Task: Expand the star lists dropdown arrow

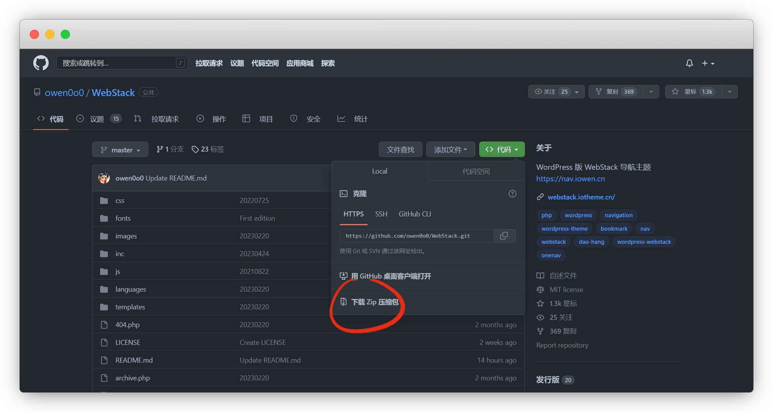Action: 729,92
